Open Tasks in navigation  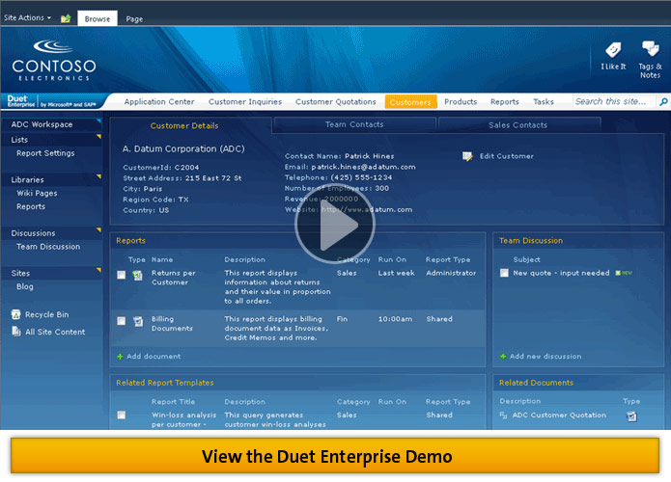544,101
